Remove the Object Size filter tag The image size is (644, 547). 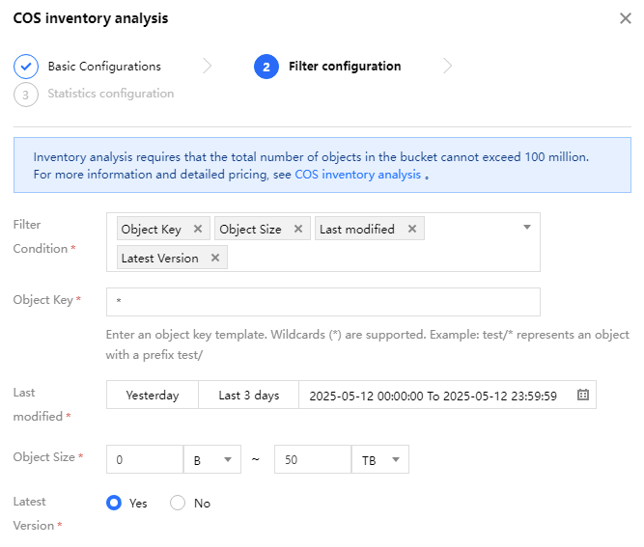pyautogui.click(x=298, y=230)
